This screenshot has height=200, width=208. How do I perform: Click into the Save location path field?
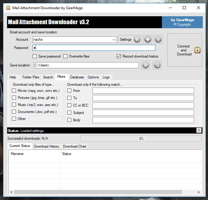coord(86,65)
